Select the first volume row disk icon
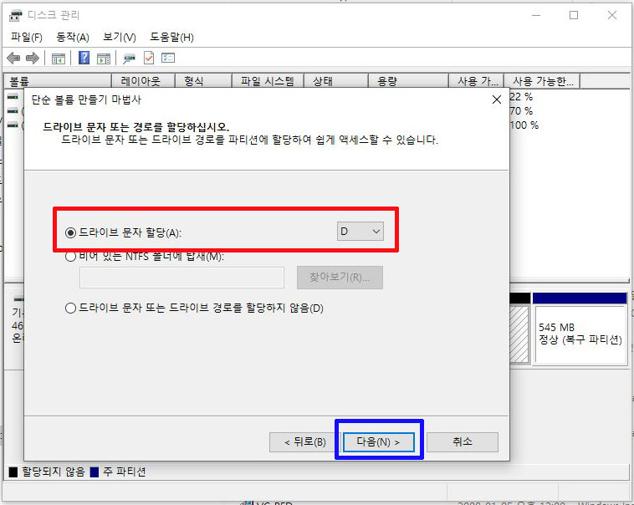This screenshot has height=505, width=634. pyautogui.click(x=13, y=97)
